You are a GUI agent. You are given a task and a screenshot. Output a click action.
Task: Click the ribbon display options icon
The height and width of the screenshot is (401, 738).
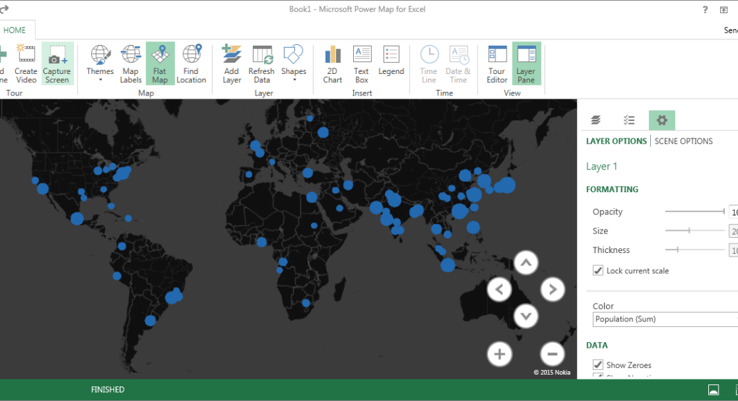coord(724,10)
